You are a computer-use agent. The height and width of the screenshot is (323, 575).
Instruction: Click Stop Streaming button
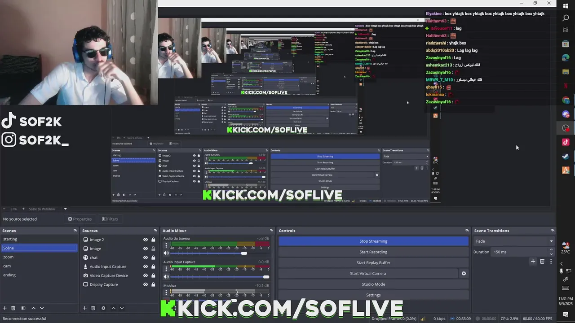(x=373, y=241)
